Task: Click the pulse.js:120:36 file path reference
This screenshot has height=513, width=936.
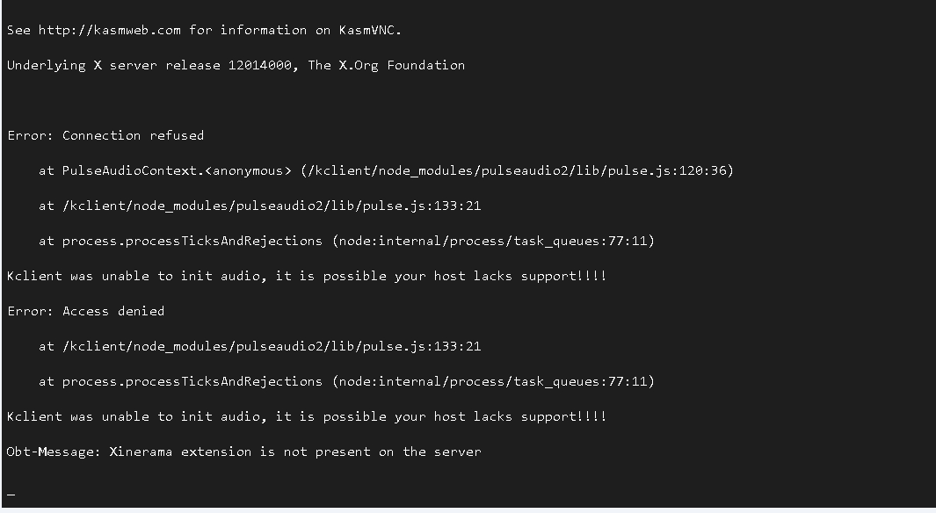Action: point(517,171)
